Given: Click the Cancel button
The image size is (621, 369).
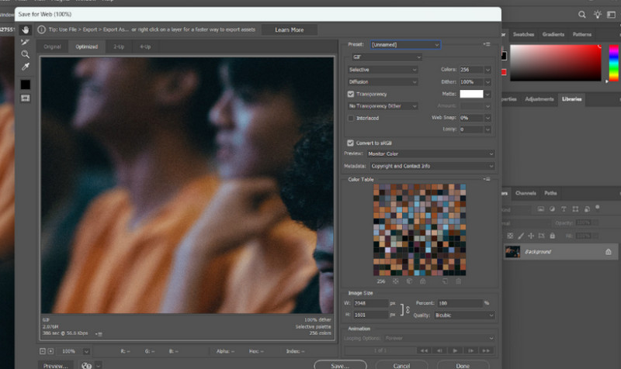Looking at the screenshot, I should 401,365.
